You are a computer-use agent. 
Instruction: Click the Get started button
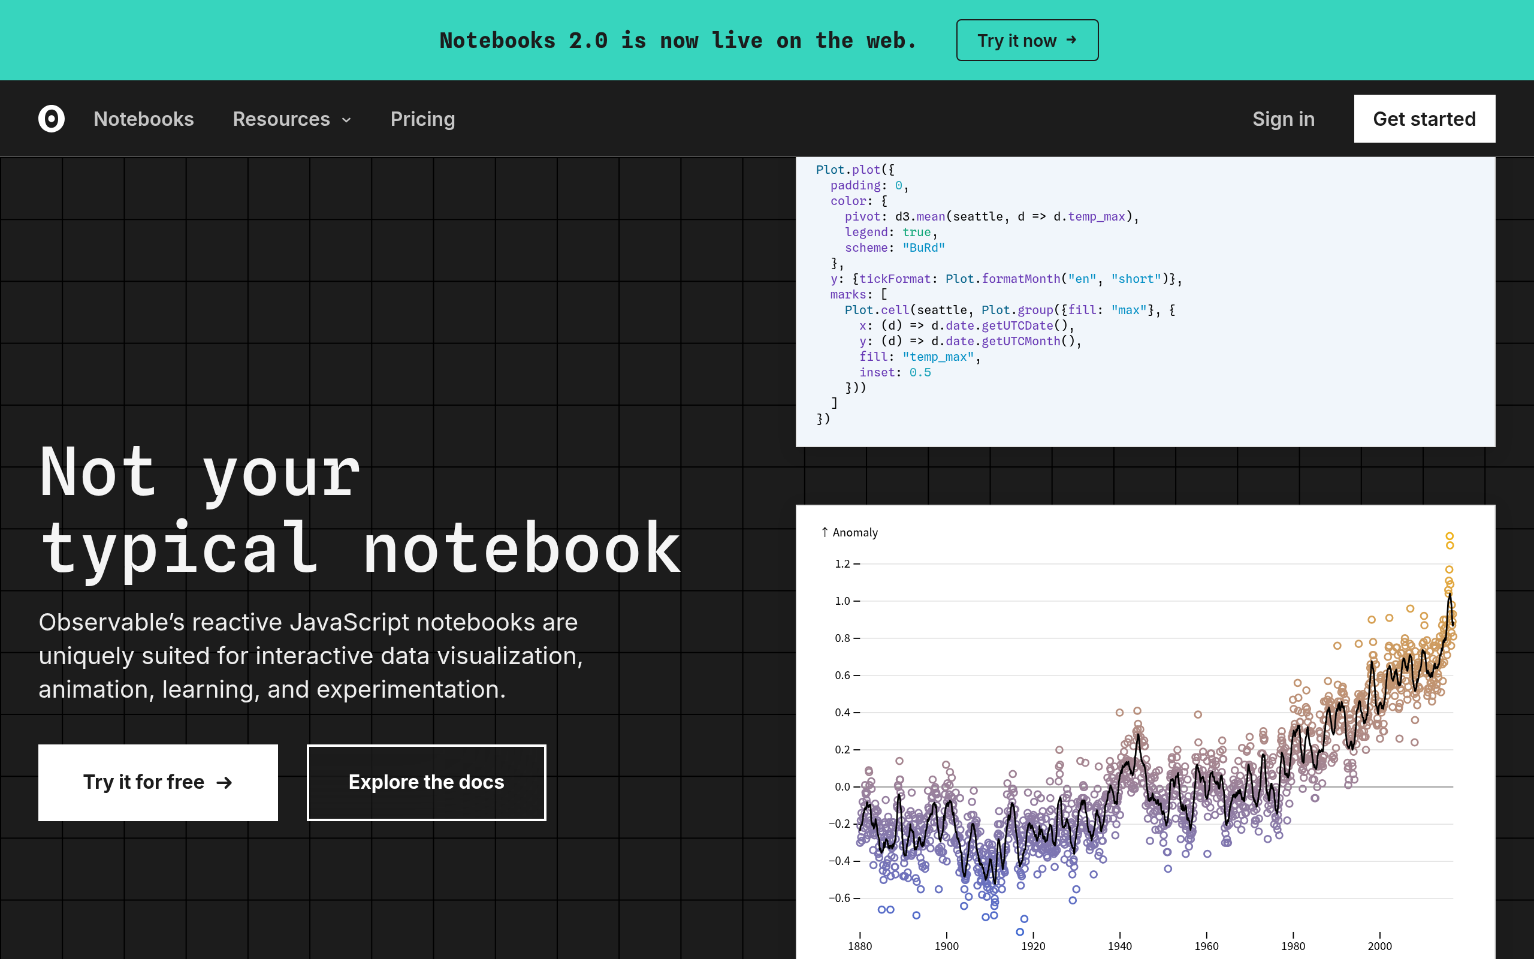[x=1424, y=119]
